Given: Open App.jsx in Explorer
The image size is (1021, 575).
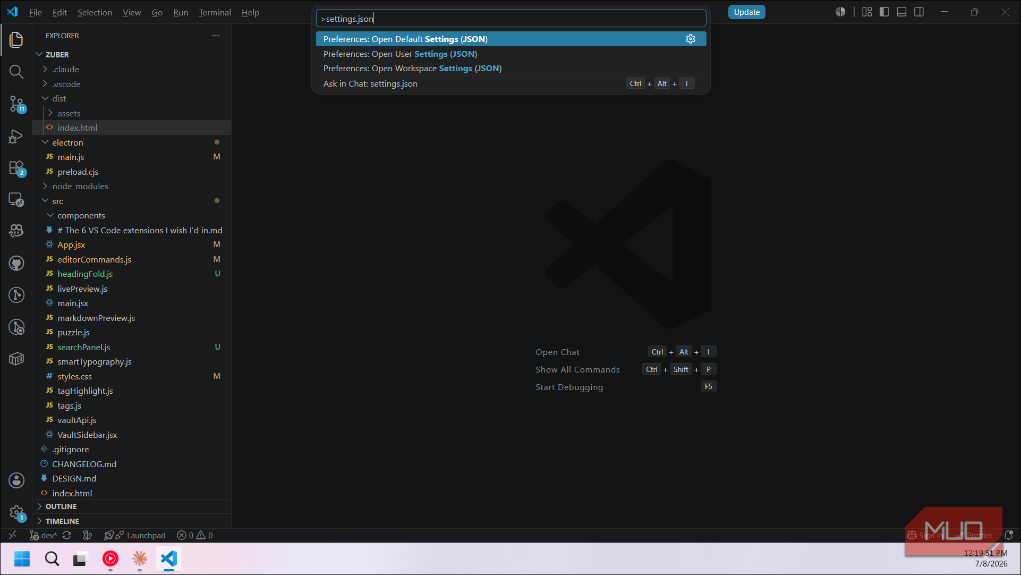Looking at the screenshot, I should tap(132, 244).
